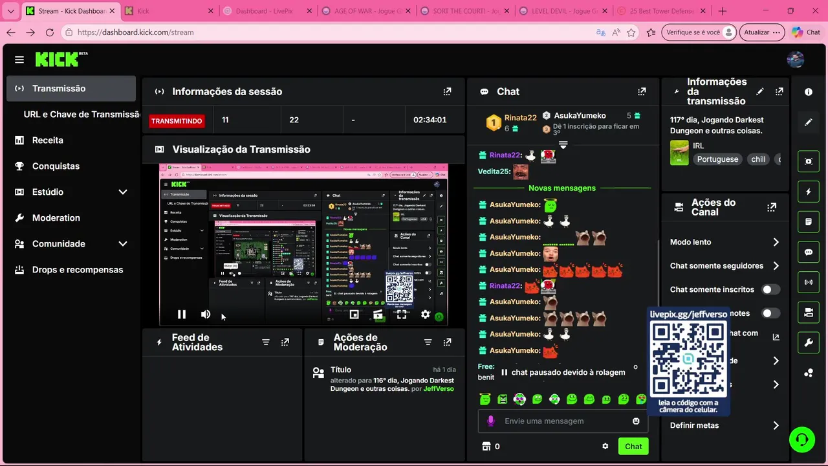Open the filter on Ações de Moderação

(428, 342)
